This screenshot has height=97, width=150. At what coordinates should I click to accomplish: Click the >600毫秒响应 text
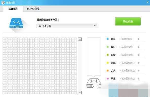pyautogui.click(x=127, y=79)
